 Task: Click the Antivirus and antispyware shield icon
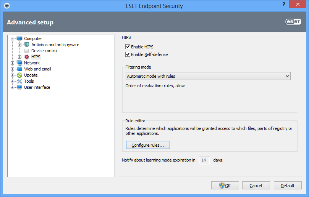pos(27,45)
